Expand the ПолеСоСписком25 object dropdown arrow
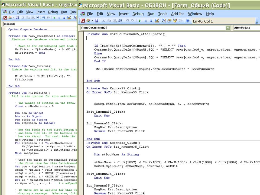 pos(228,28)
